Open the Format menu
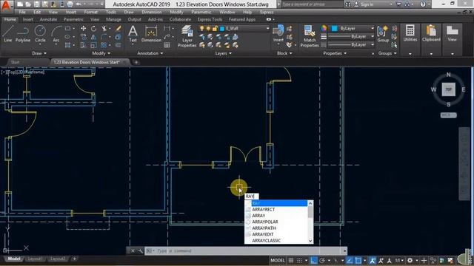Viewport: 474px width, 266px height. point(90,12)
